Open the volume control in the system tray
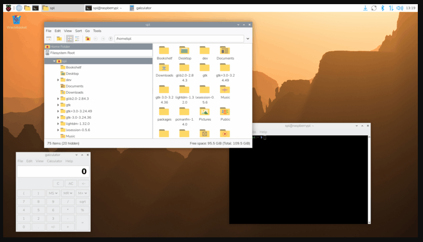The height and width of the screenshot is (242, 423). tap(400, 8)
